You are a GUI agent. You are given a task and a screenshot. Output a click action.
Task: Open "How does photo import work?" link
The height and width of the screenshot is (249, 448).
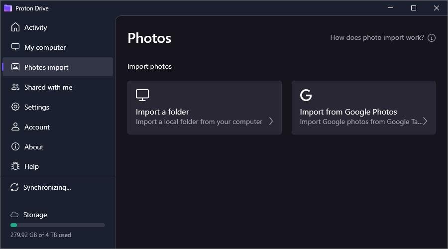pos(377,38)
